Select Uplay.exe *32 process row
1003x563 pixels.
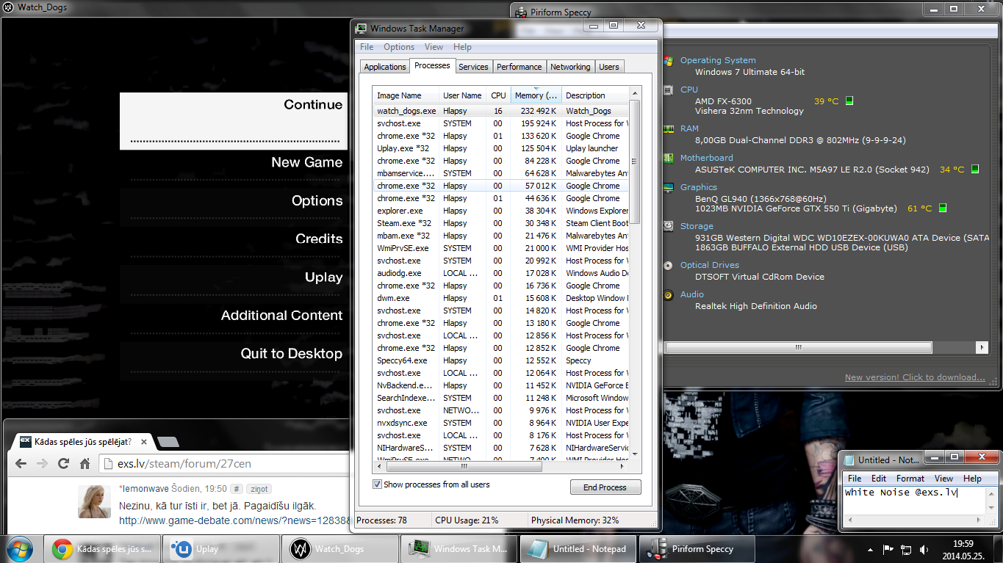click(501, 148)
